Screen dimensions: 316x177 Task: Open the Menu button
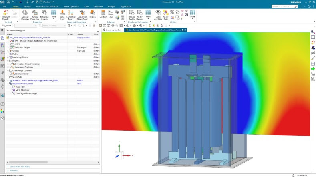click(x=7, y=26)
